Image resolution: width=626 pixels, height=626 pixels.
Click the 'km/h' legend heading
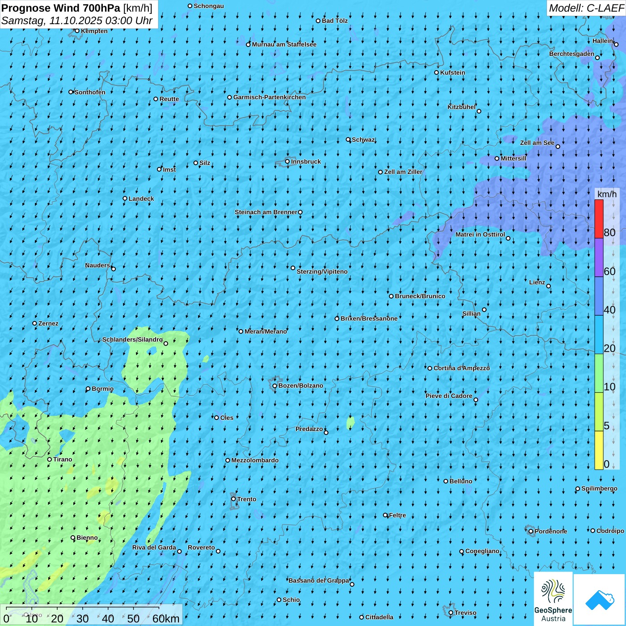pyautogui.click(x=607, y=194)
